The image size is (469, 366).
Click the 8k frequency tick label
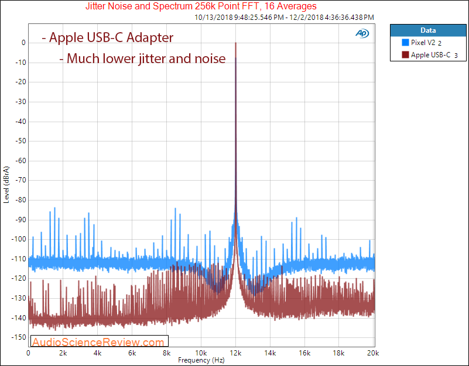(167, 353)
